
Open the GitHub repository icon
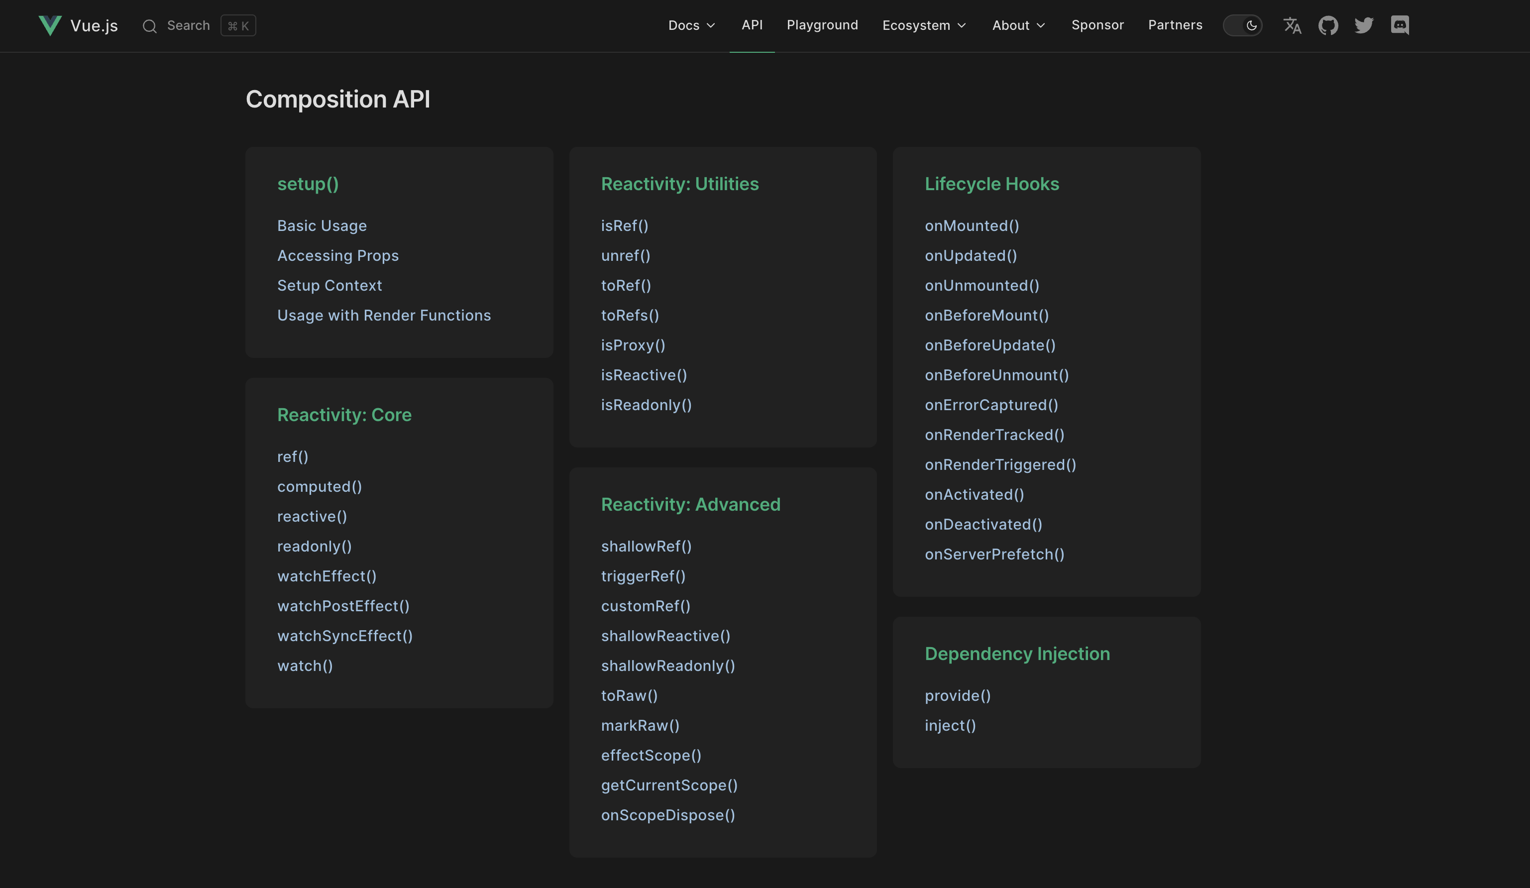(x=1328, y=25)
